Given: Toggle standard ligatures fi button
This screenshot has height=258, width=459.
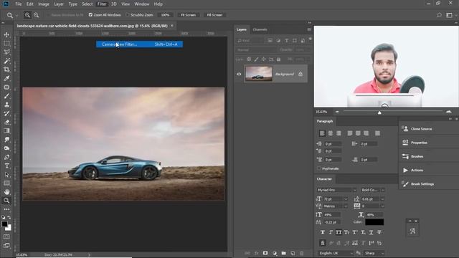Looking at the screenshot, I should [323, 243].
